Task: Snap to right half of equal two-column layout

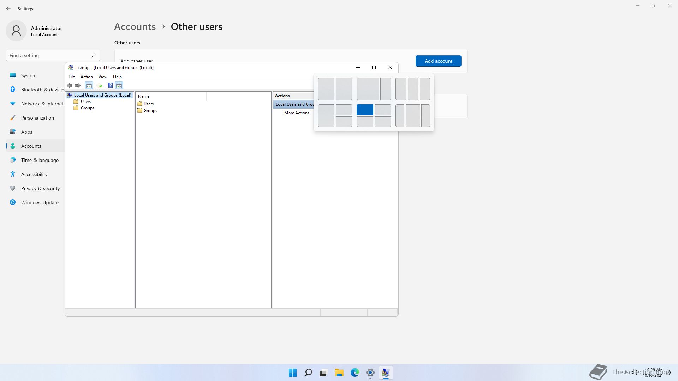Action: coord(344,89)
